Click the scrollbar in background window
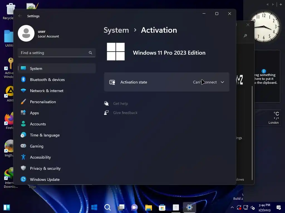This screenshot has height=213, width=285. click(252, 133)
